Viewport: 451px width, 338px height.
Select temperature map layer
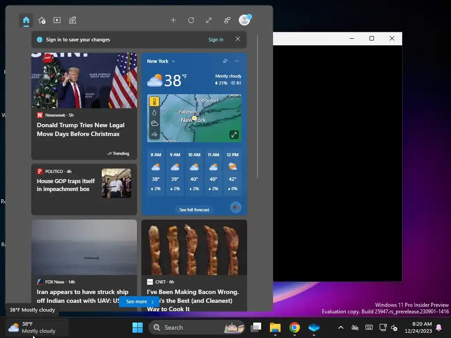click(x=155, y=102)
